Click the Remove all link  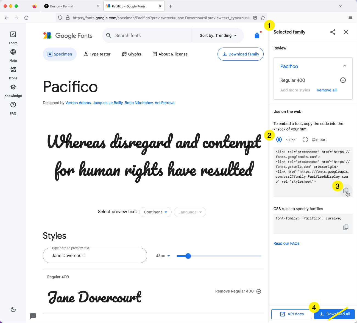click(x=327, y=90)
